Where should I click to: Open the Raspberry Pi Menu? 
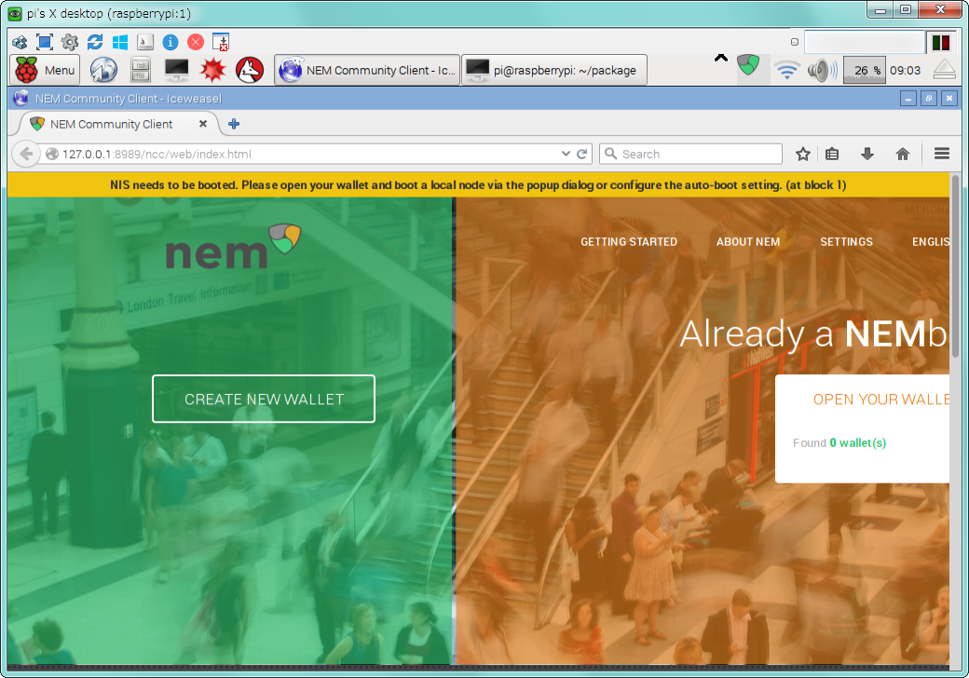pyautogui.click(x=45, y=70)
